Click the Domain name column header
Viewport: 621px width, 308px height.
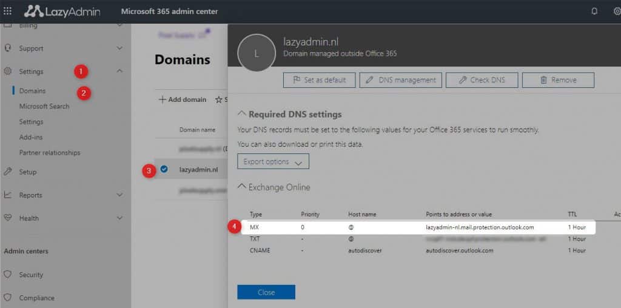point(197,130)
